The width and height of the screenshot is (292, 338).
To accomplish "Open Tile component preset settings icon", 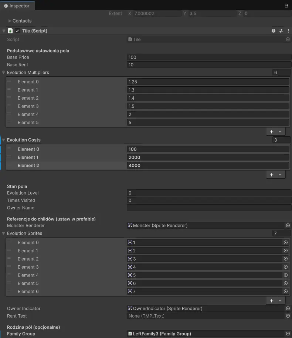I will click(x=281, y=31).
